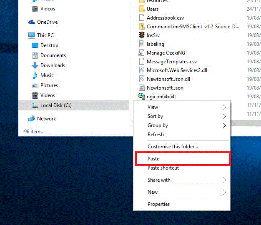Select the InsSrv file name
The image size is (261, 225).
click(153, 35)
